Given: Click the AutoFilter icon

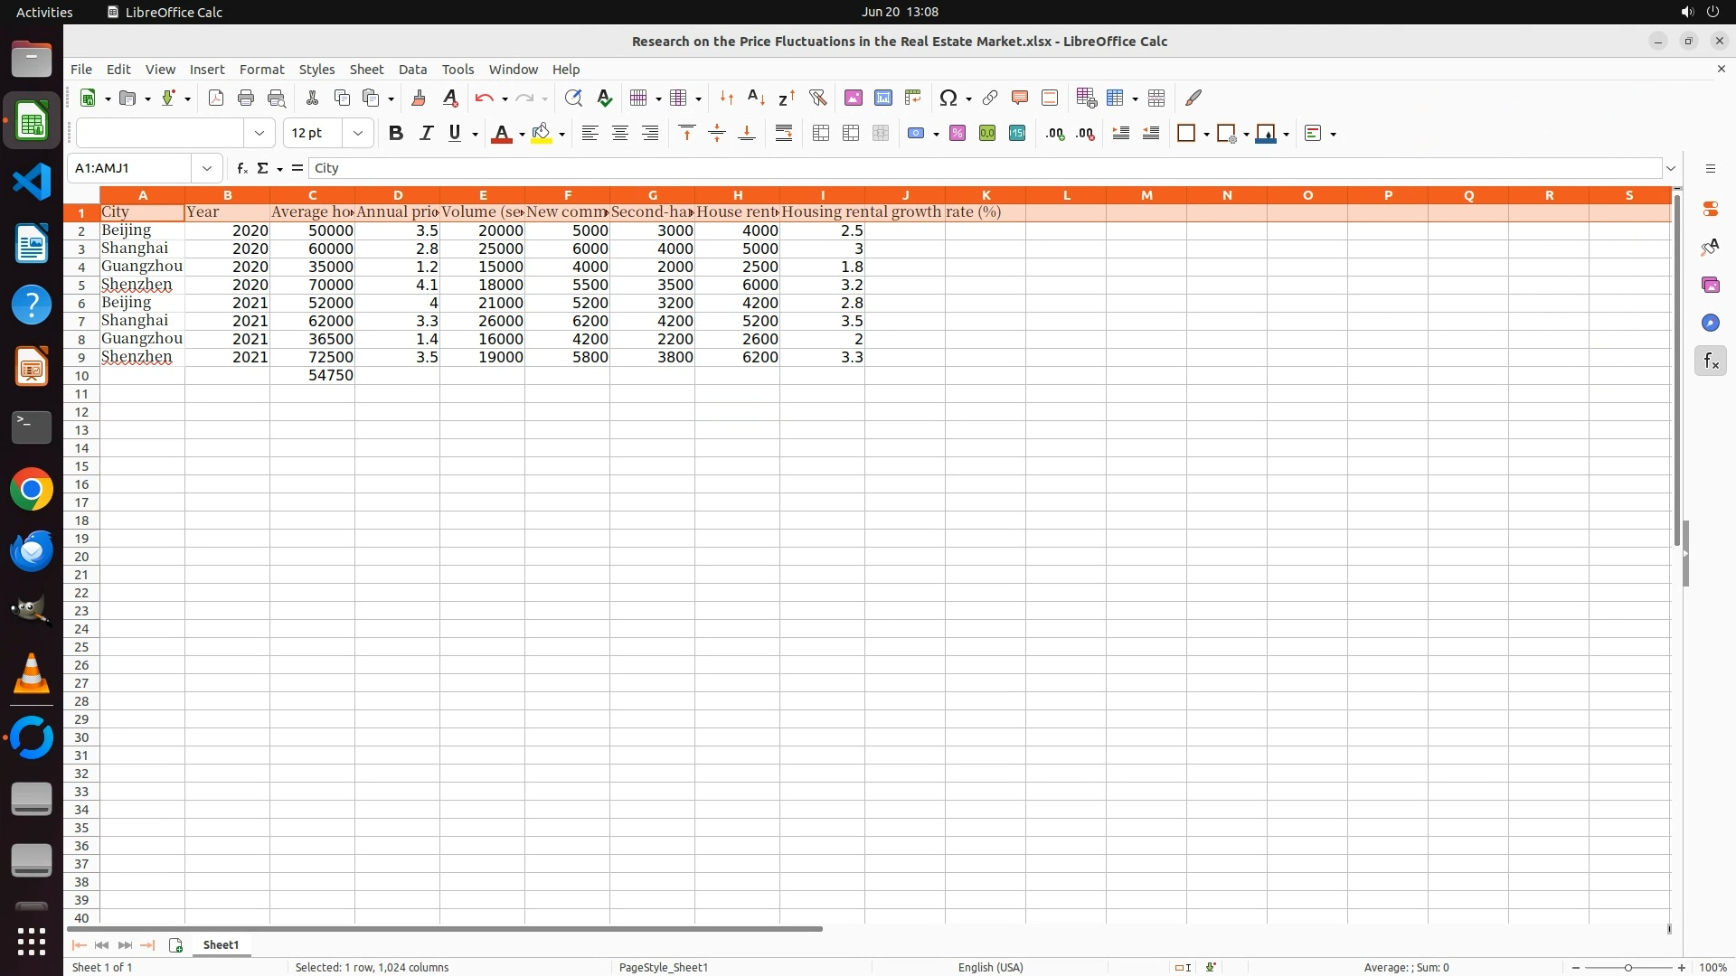Looking at the screenshot, I should pos(817,98).
